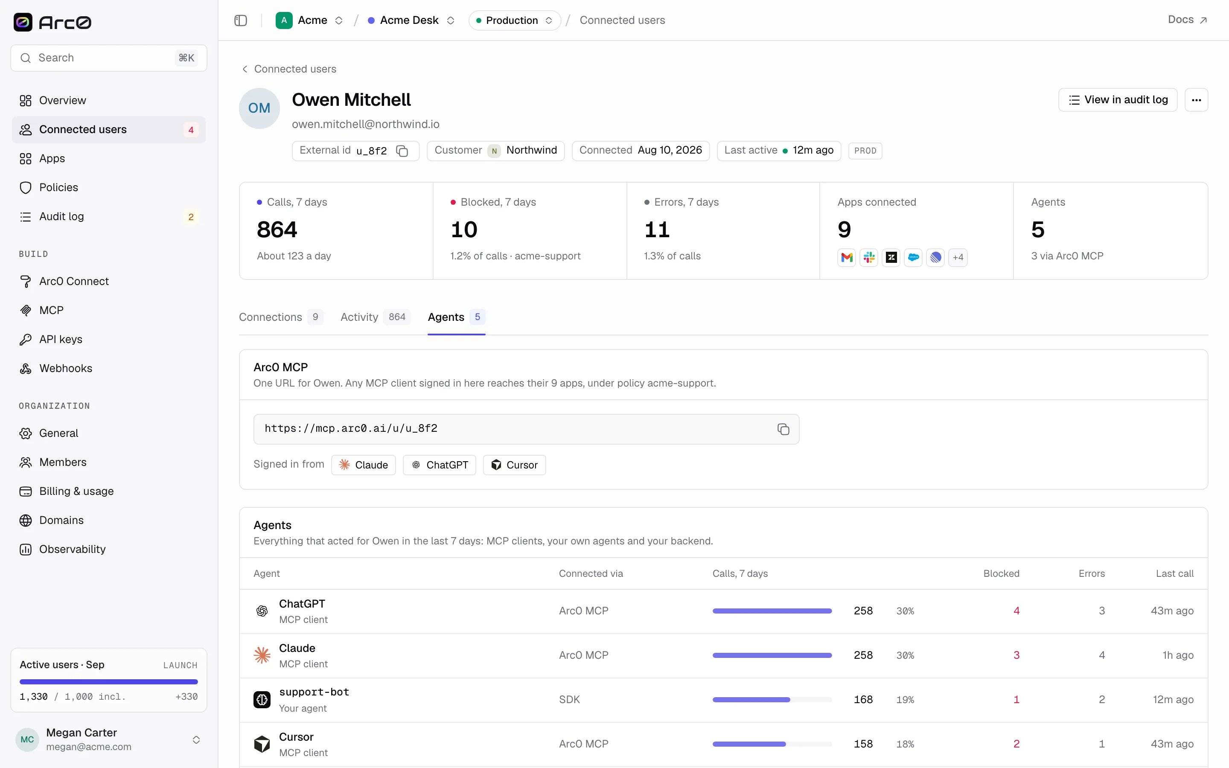Open MCP in the sidebar
The image size is (1229, 768).
point(109,310)
